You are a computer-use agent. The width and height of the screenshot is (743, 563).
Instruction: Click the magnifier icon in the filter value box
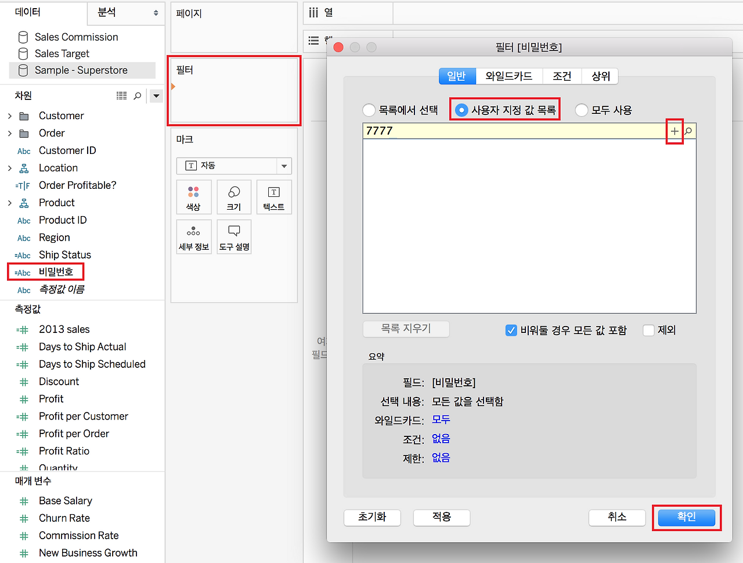[688, 131]
